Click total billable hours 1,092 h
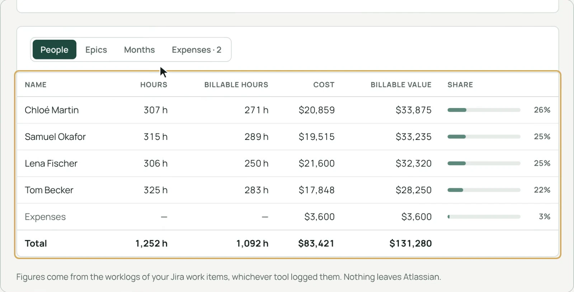 [x=252, y=244]
